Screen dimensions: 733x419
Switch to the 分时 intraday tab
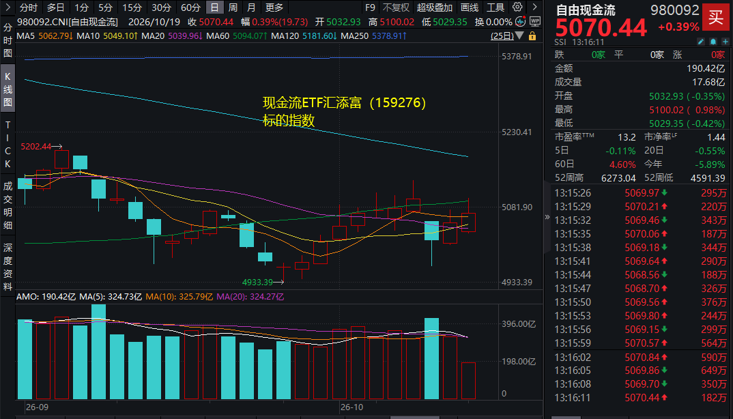coord(29,8)
